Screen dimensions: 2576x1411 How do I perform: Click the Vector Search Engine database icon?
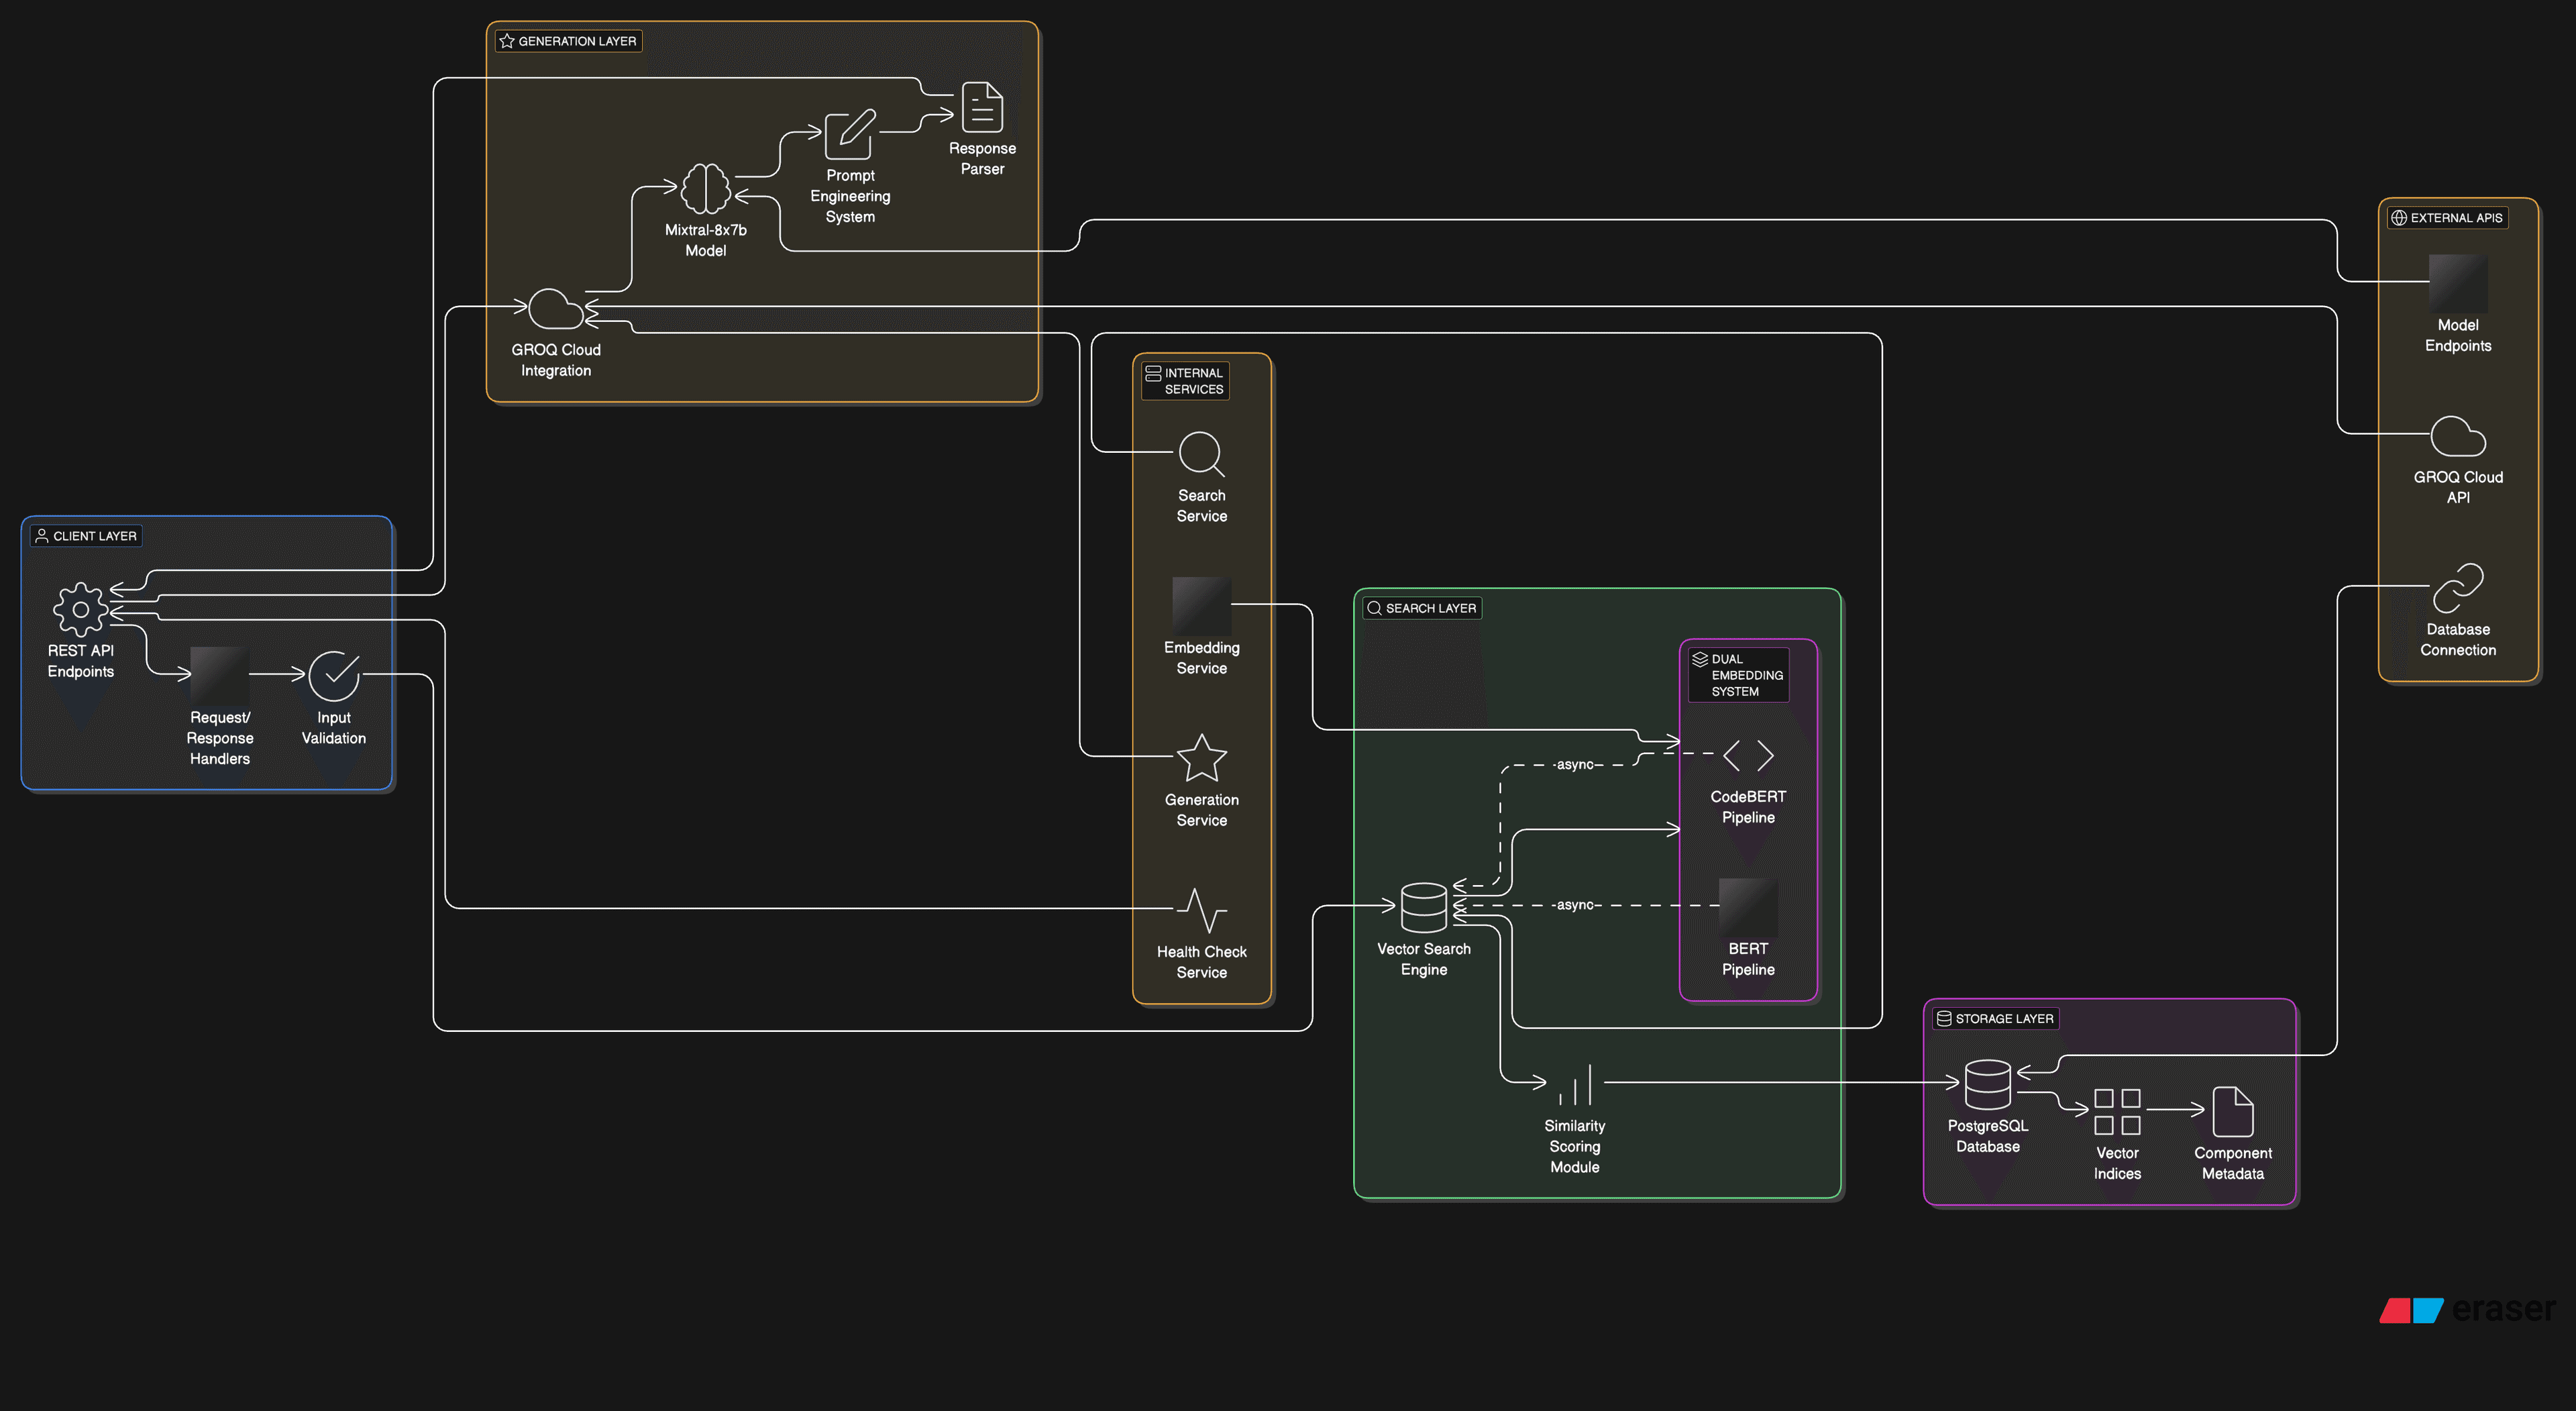point(1423,906)
